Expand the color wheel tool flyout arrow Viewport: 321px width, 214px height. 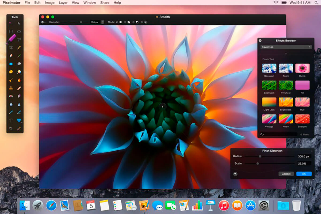(22, 74)
